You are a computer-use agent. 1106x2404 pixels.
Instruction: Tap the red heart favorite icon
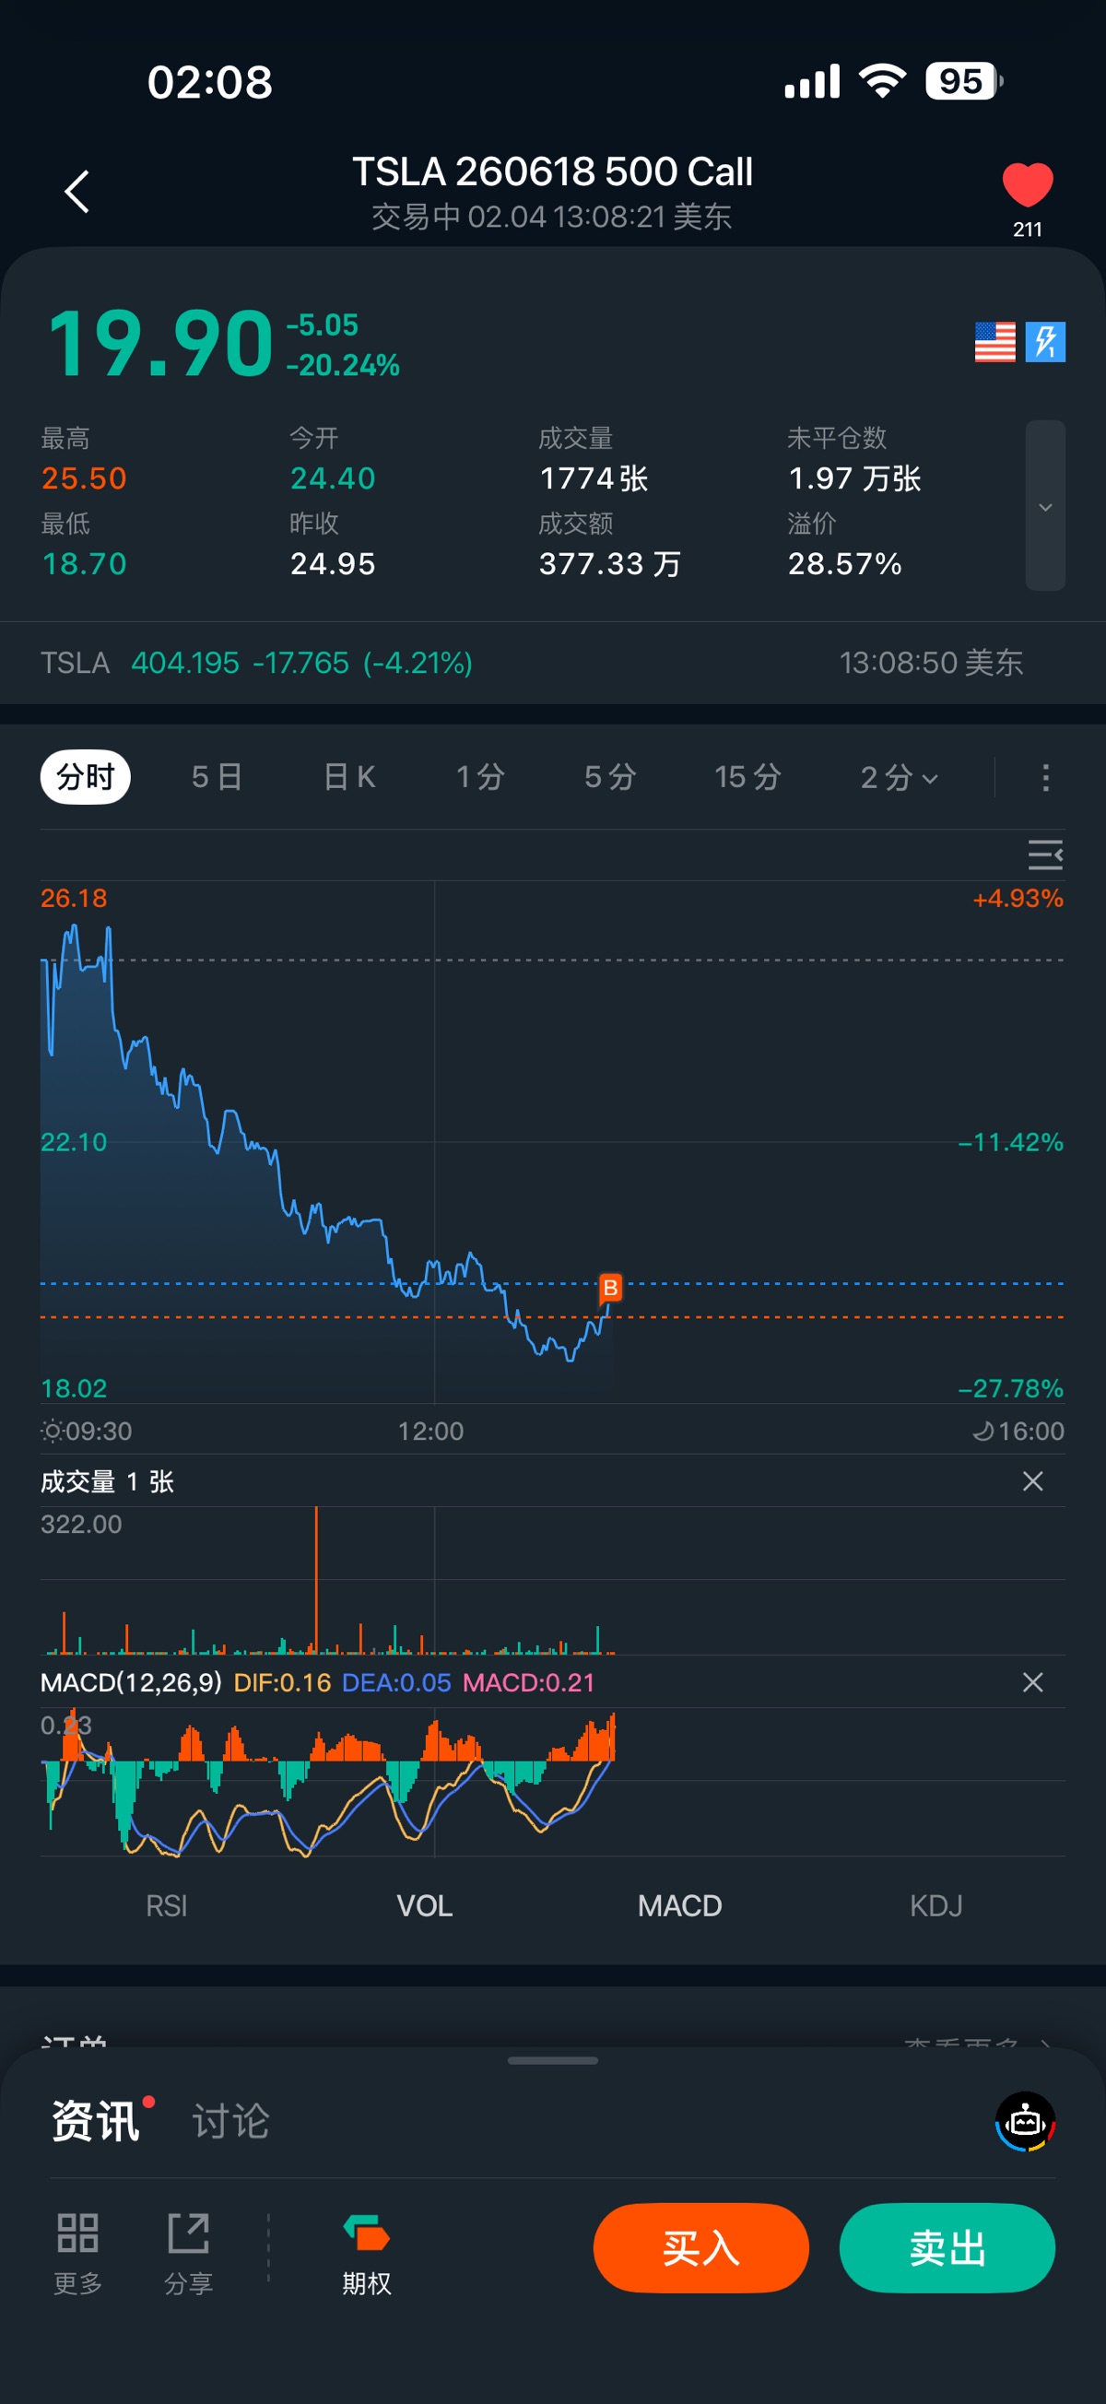point(1027,184)
